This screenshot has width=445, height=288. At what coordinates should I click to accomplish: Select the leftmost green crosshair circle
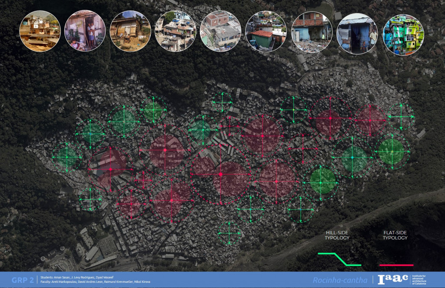pyautogui.click(x=66, y=157)
